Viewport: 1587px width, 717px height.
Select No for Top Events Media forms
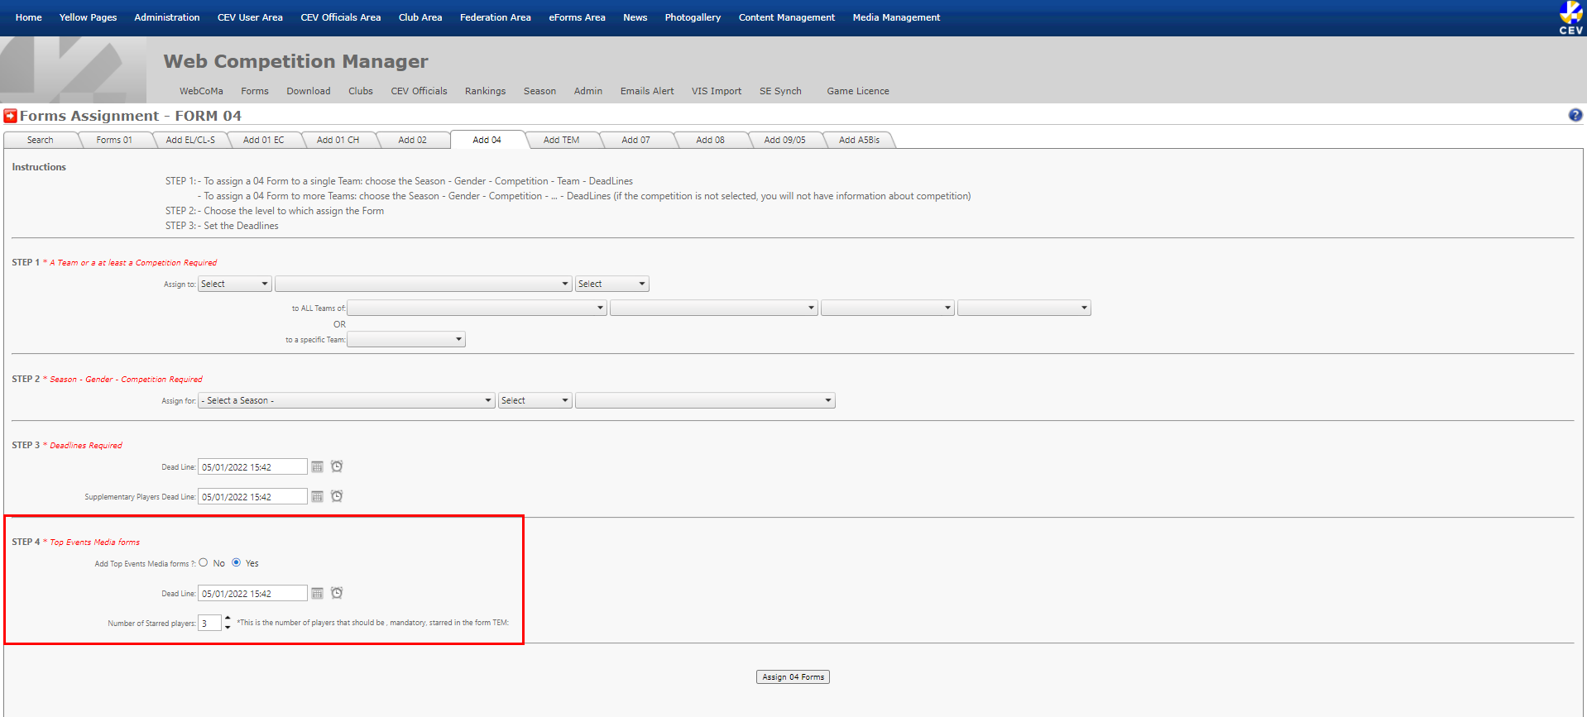[204, 562]
